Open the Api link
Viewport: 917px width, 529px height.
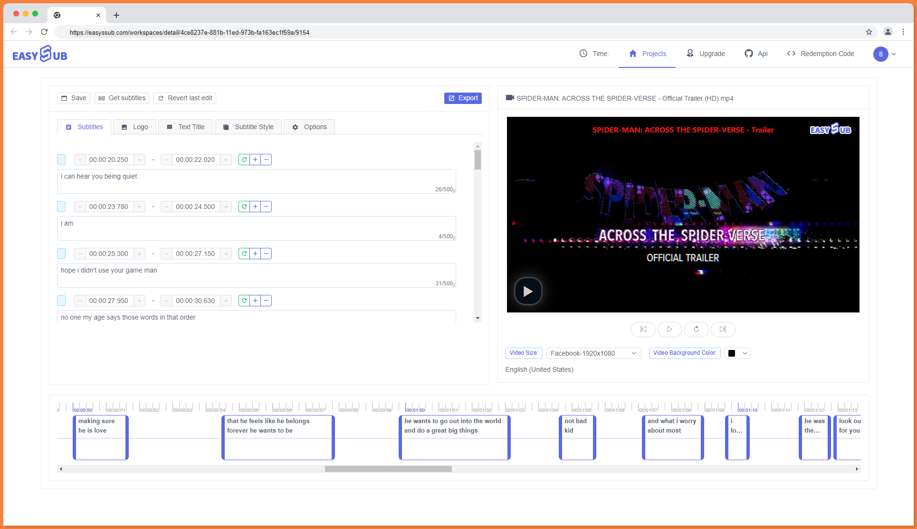(x=756, y=54)
